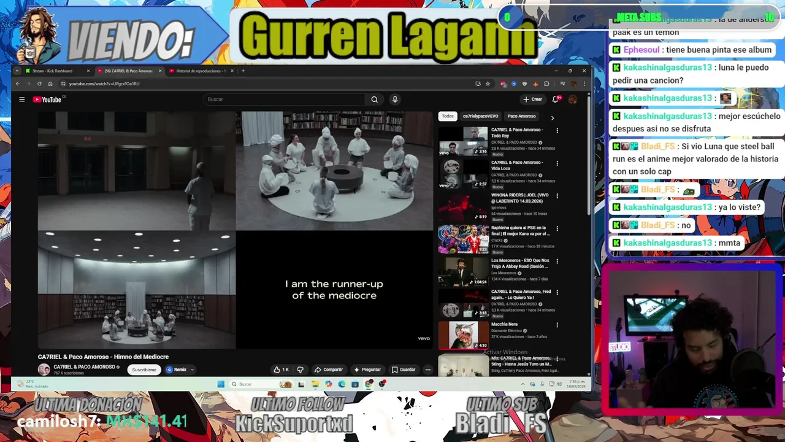Show hidden system tray icons chevron
The width and height of the screenshot is (785, 442).
click(523, 384)
